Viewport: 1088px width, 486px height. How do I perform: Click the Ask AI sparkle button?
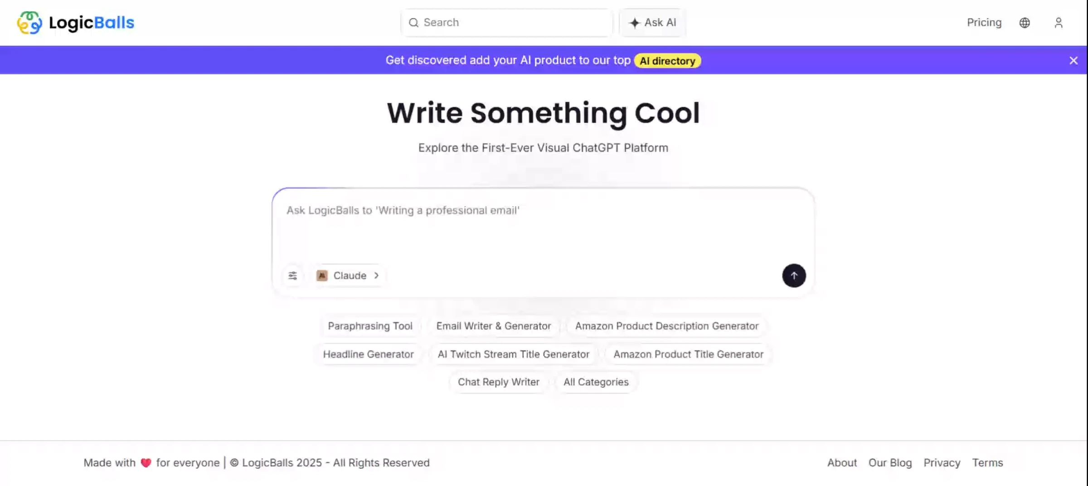653,23
